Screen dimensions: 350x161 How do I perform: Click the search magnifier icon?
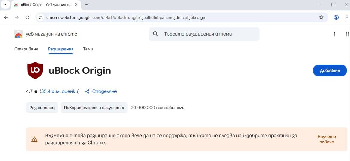coord(156,34)
